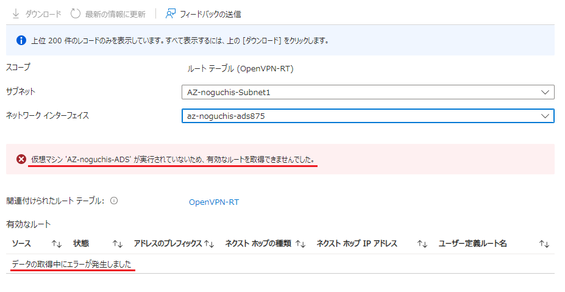This screenshot has width=565, height=292.
Task: Click the ユーザー定義ルート名 header text
Action: pyautogui.click(x=473, y=243)
